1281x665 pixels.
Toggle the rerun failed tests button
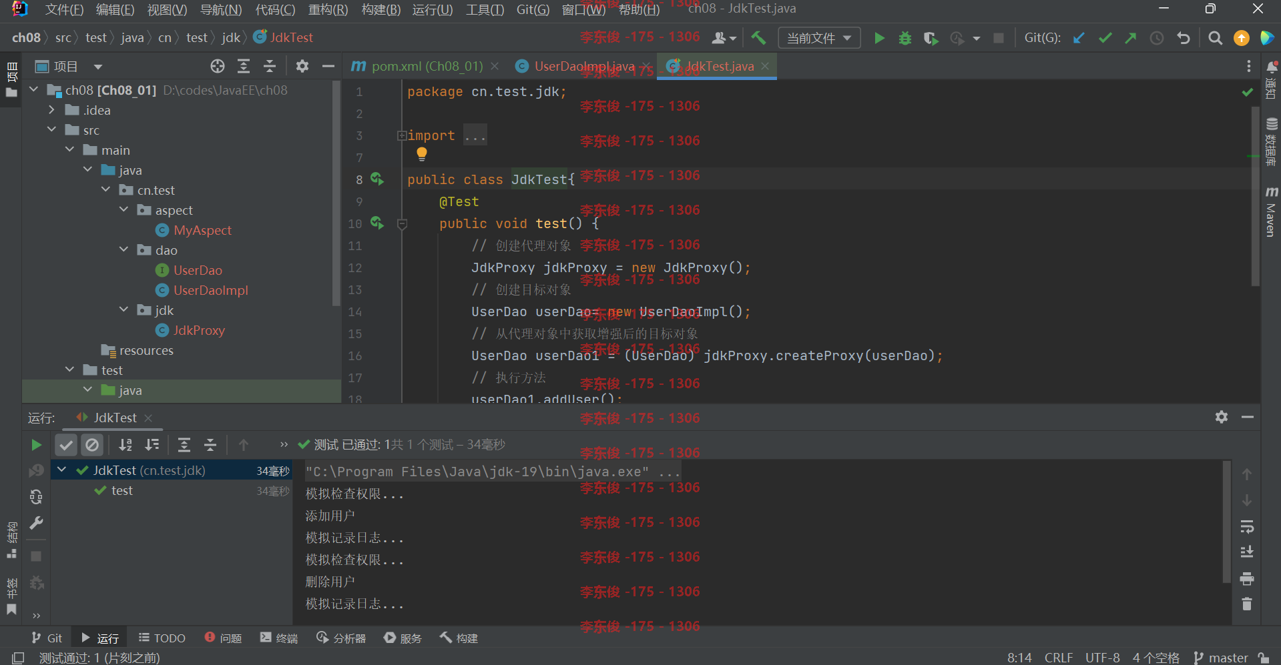coord(36,471)
